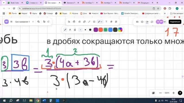Select the frame tool
The image size is (184, 103).
click(94, 22)
